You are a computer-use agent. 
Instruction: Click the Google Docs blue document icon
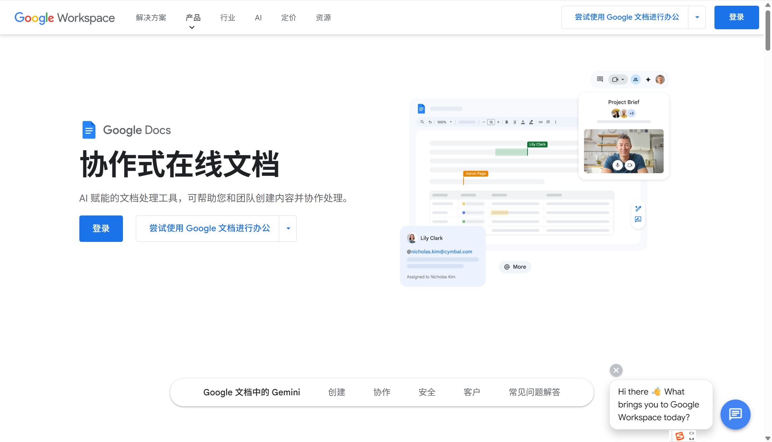(89, 130)
